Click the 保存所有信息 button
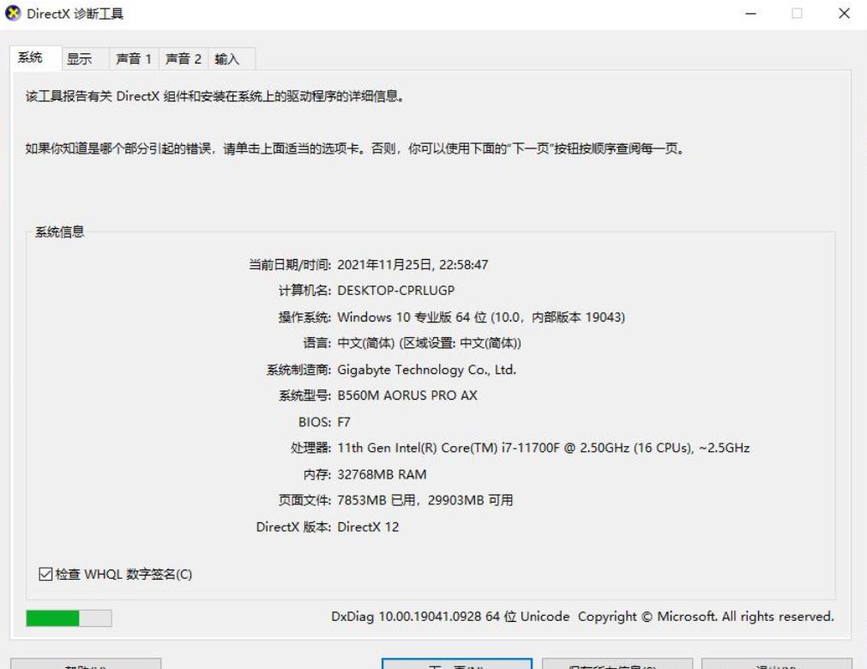 coord(617,664)
